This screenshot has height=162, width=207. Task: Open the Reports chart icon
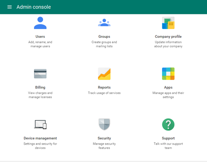click(104, 74)
